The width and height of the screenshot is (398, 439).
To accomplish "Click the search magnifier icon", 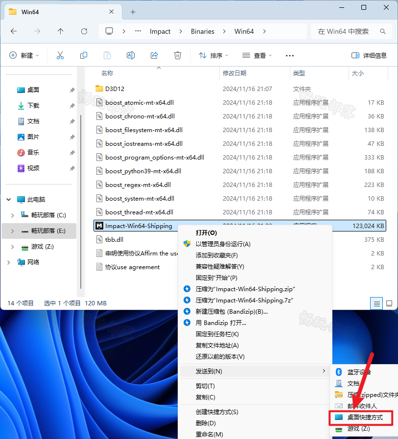I will click(x=383, y=31).
